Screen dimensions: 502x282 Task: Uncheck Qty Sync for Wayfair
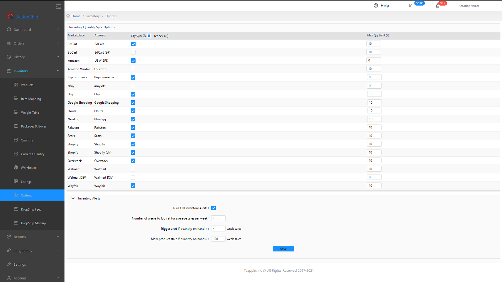click(133, 186)
